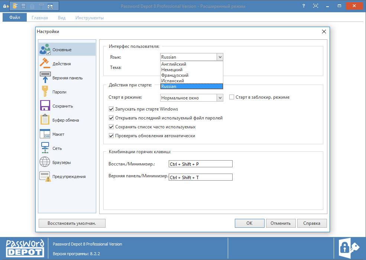Uncheck Запускать при старте Windows
Image resolution: width=366 pixels, height=260 pixels.
111,109
